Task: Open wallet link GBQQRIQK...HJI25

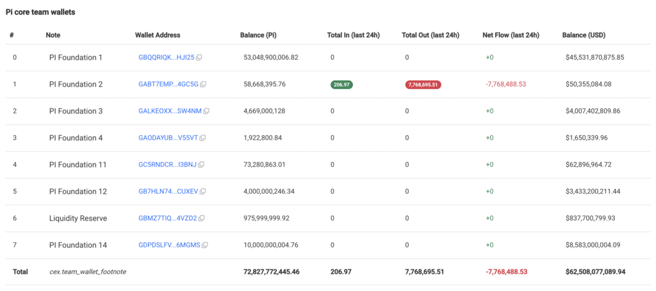Action: [167, 58]
